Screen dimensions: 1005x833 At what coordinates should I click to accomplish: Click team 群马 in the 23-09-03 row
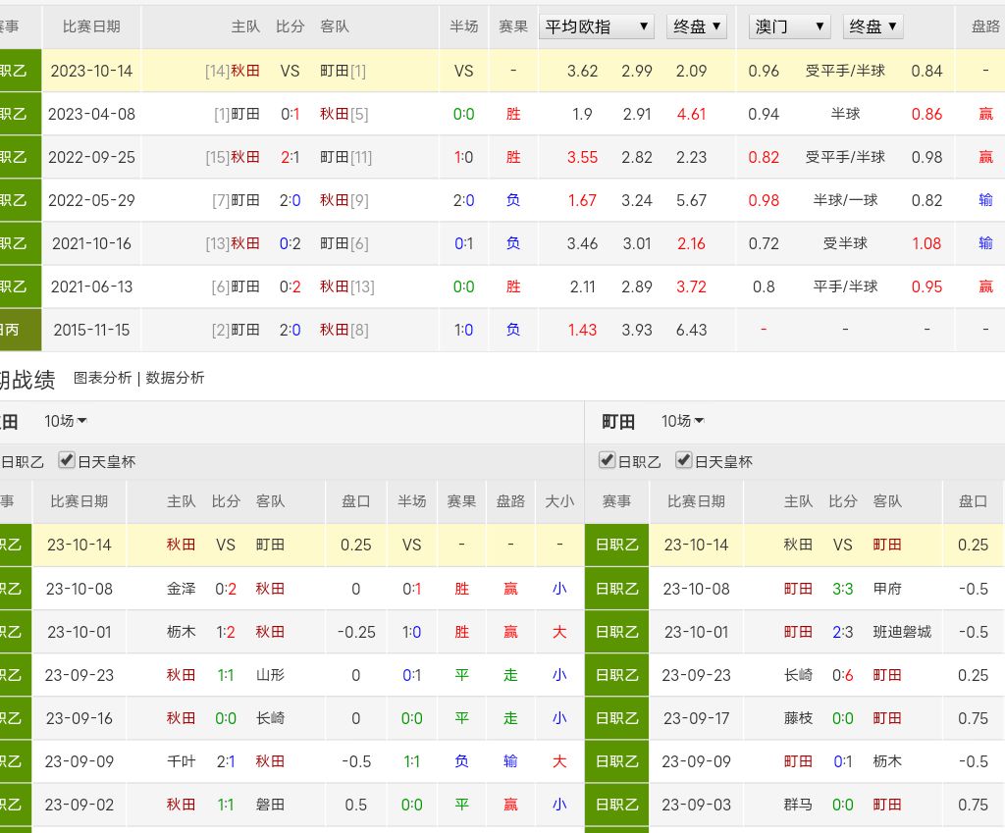(x=798, y=805)
